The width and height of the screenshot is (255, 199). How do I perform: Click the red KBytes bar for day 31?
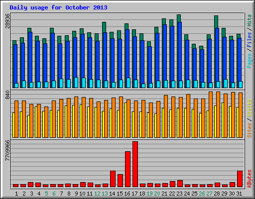[240, 179]
